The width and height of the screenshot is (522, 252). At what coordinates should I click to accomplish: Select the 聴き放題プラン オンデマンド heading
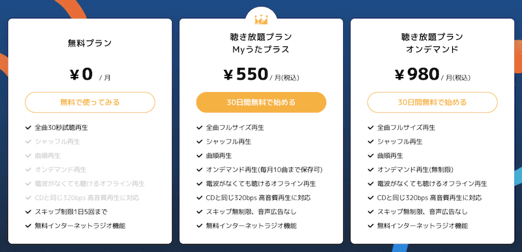432,43
